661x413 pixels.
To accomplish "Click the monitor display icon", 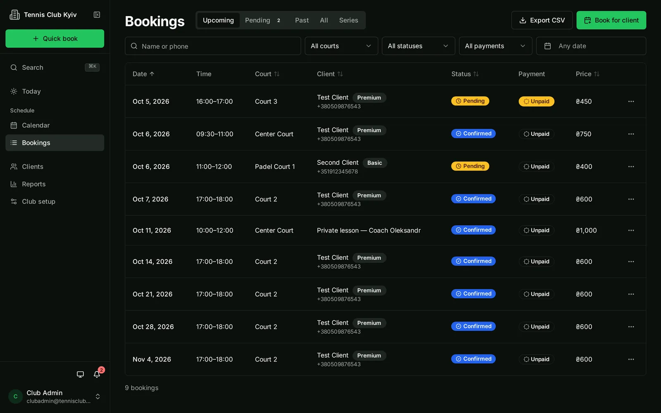I will point(80,374).
